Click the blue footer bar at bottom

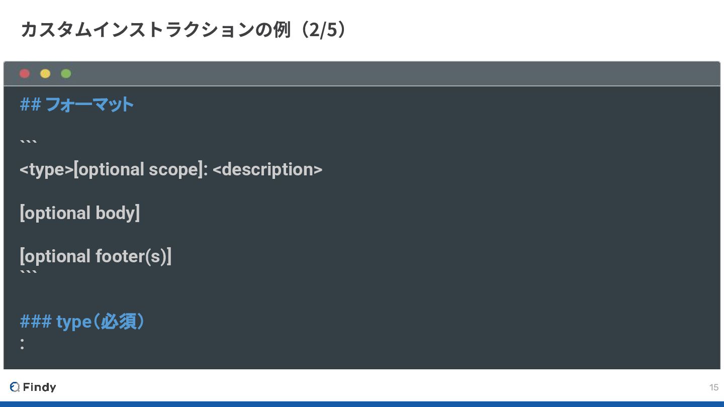click(362, 404)
